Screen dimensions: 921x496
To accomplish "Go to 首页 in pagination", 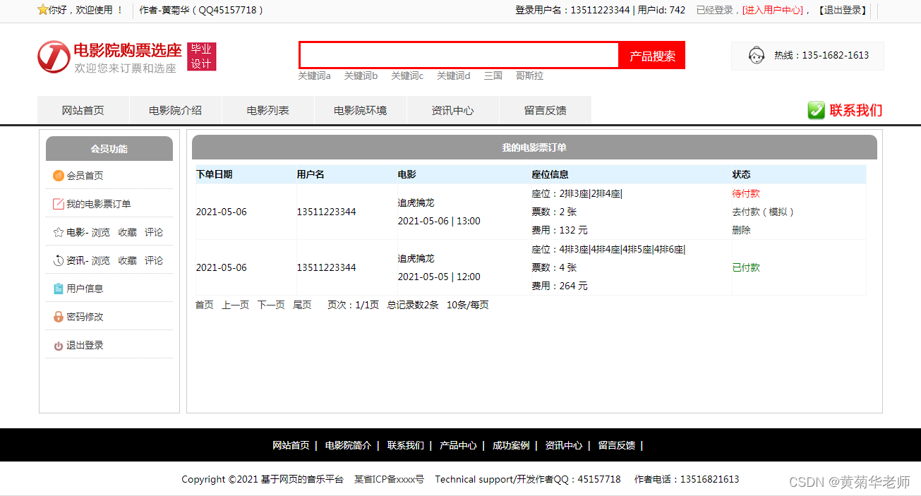I will [x=205, y=305].
